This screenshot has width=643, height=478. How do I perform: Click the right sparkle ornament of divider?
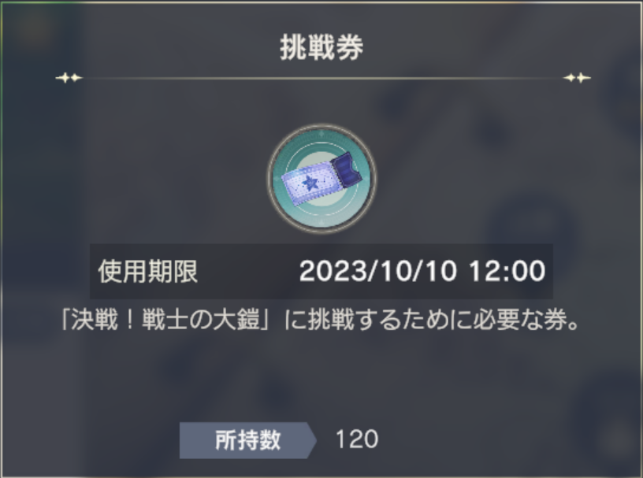[578, 77]
